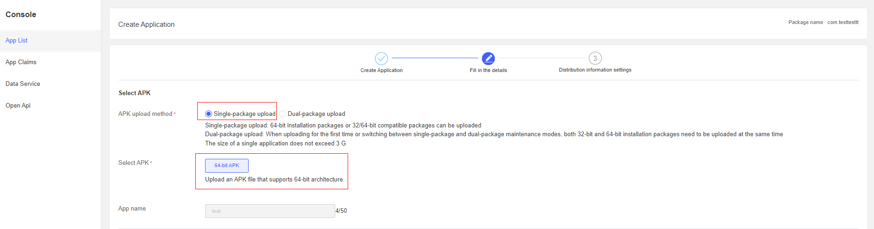Click the Console title in sidebar

pyautogui.click(x=21, y=15)
